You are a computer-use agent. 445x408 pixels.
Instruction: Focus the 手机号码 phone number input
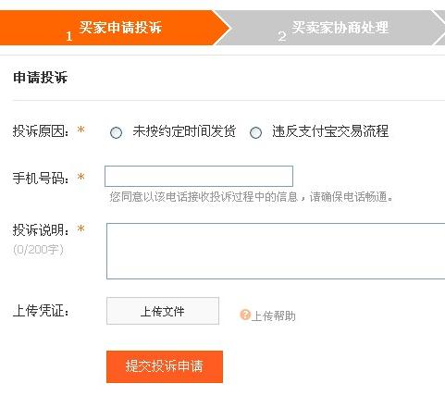point(199,176)
